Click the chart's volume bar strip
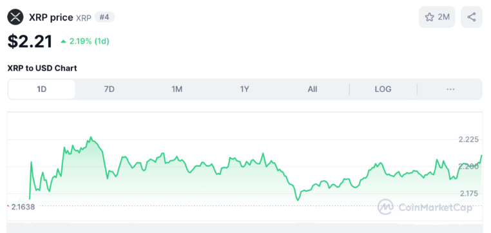491x233 pixels. pos(245,228)
